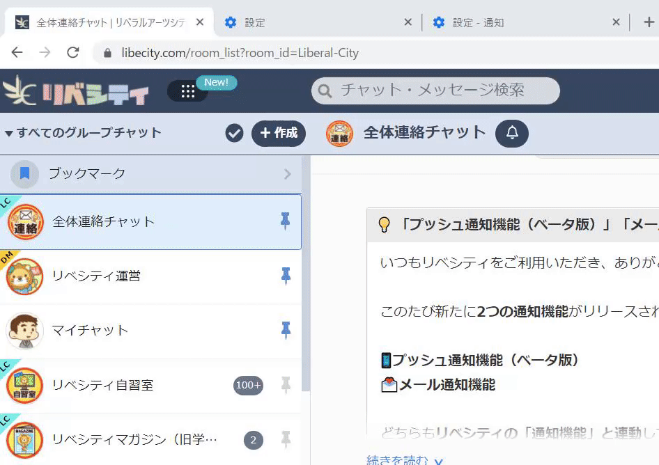This screenshot has width=659, height=465.
Task: Click the リベシティマガジン magazine avatar
Action: click(x=25, y=440)
